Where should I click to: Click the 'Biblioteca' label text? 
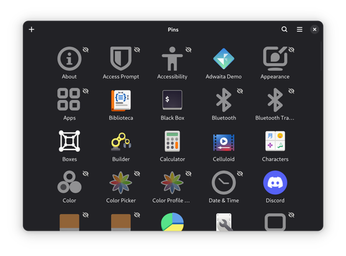[x=121, y=118]
